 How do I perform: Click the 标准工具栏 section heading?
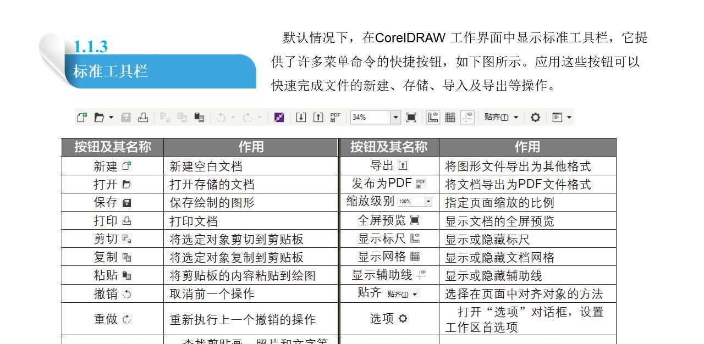pos(111,71)
